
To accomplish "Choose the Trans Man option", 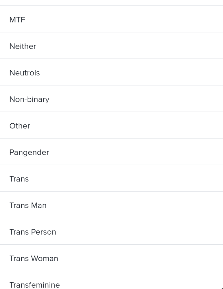I will (x=28, y=205).
